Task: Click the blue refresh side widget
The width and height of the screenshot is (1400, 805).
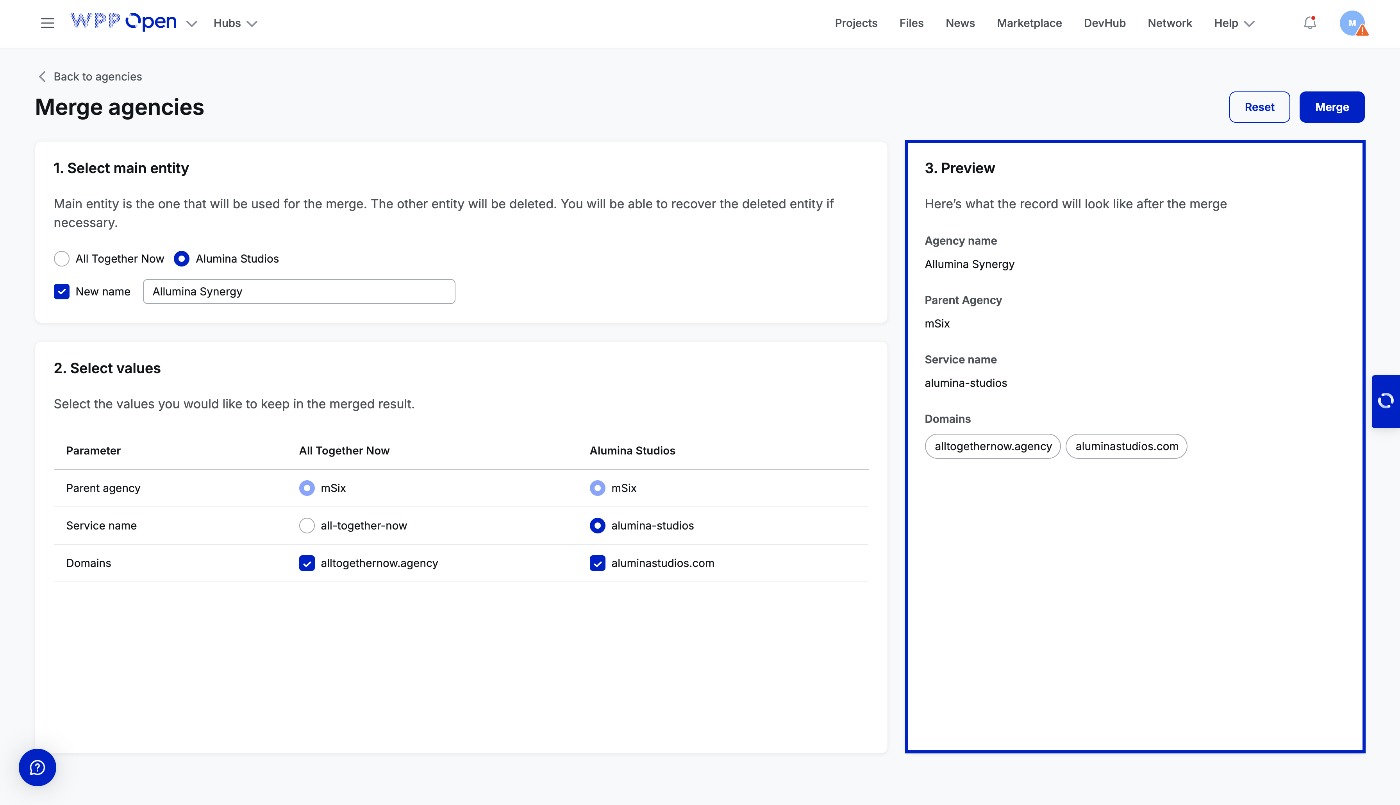Action: point(1385,401)
